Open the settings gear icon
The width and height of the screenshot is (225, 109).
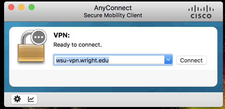tap(18, 99)
